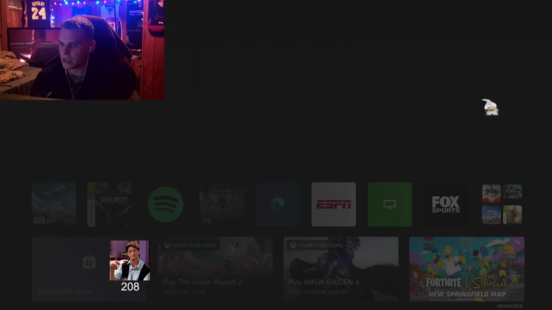552x310 pixels.
Task: Click the Game Pass logo on Outer Worlds card
Action: (191, 245)
